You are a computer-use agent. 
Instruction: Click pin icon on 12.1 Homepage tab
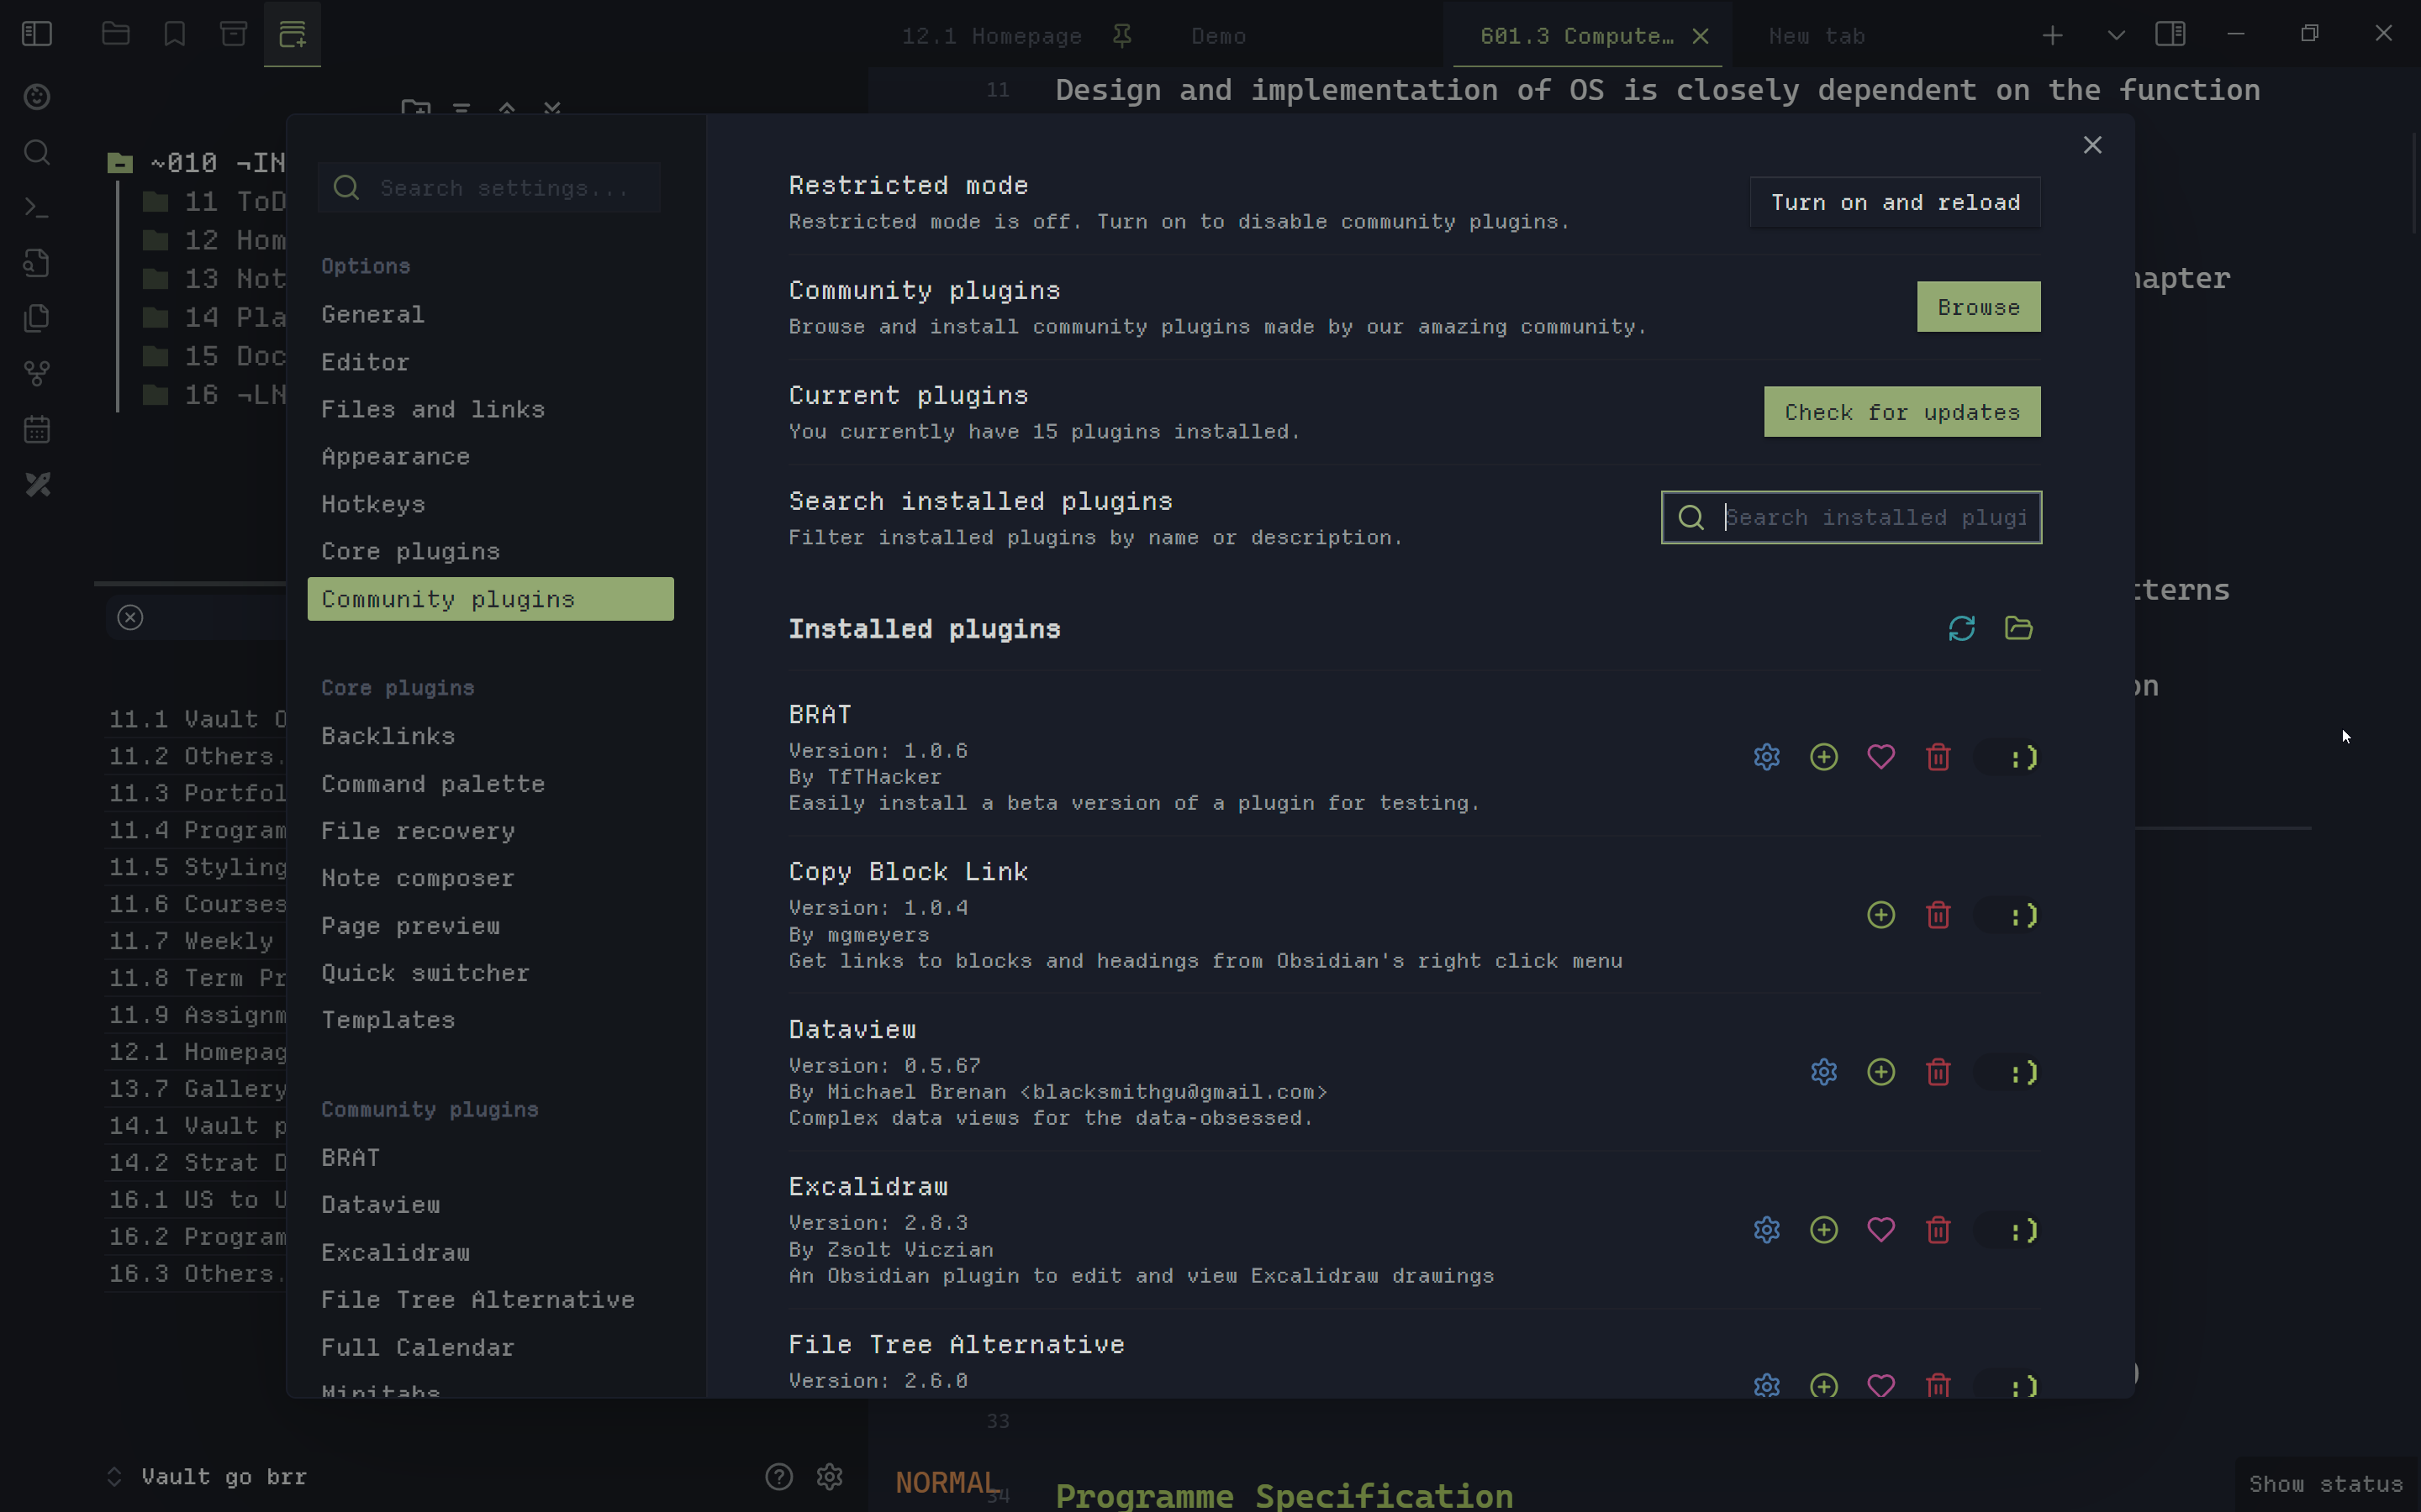point(1121,36)
